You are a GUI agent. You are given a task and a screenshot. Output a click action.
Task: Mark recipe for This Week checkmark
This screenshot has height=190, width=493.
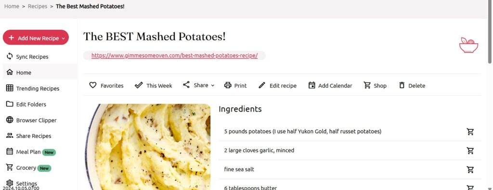coord(139,85)
